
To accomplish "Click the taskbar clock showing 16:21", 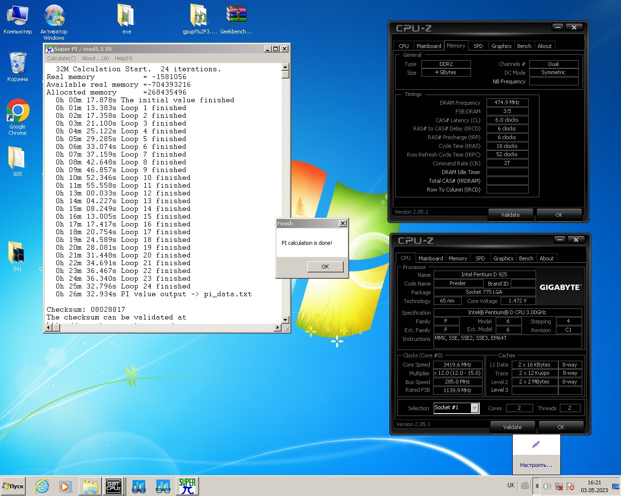I will (594, 486).
